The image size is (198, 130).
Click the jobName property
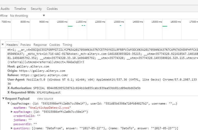click(x=20, y=120)
